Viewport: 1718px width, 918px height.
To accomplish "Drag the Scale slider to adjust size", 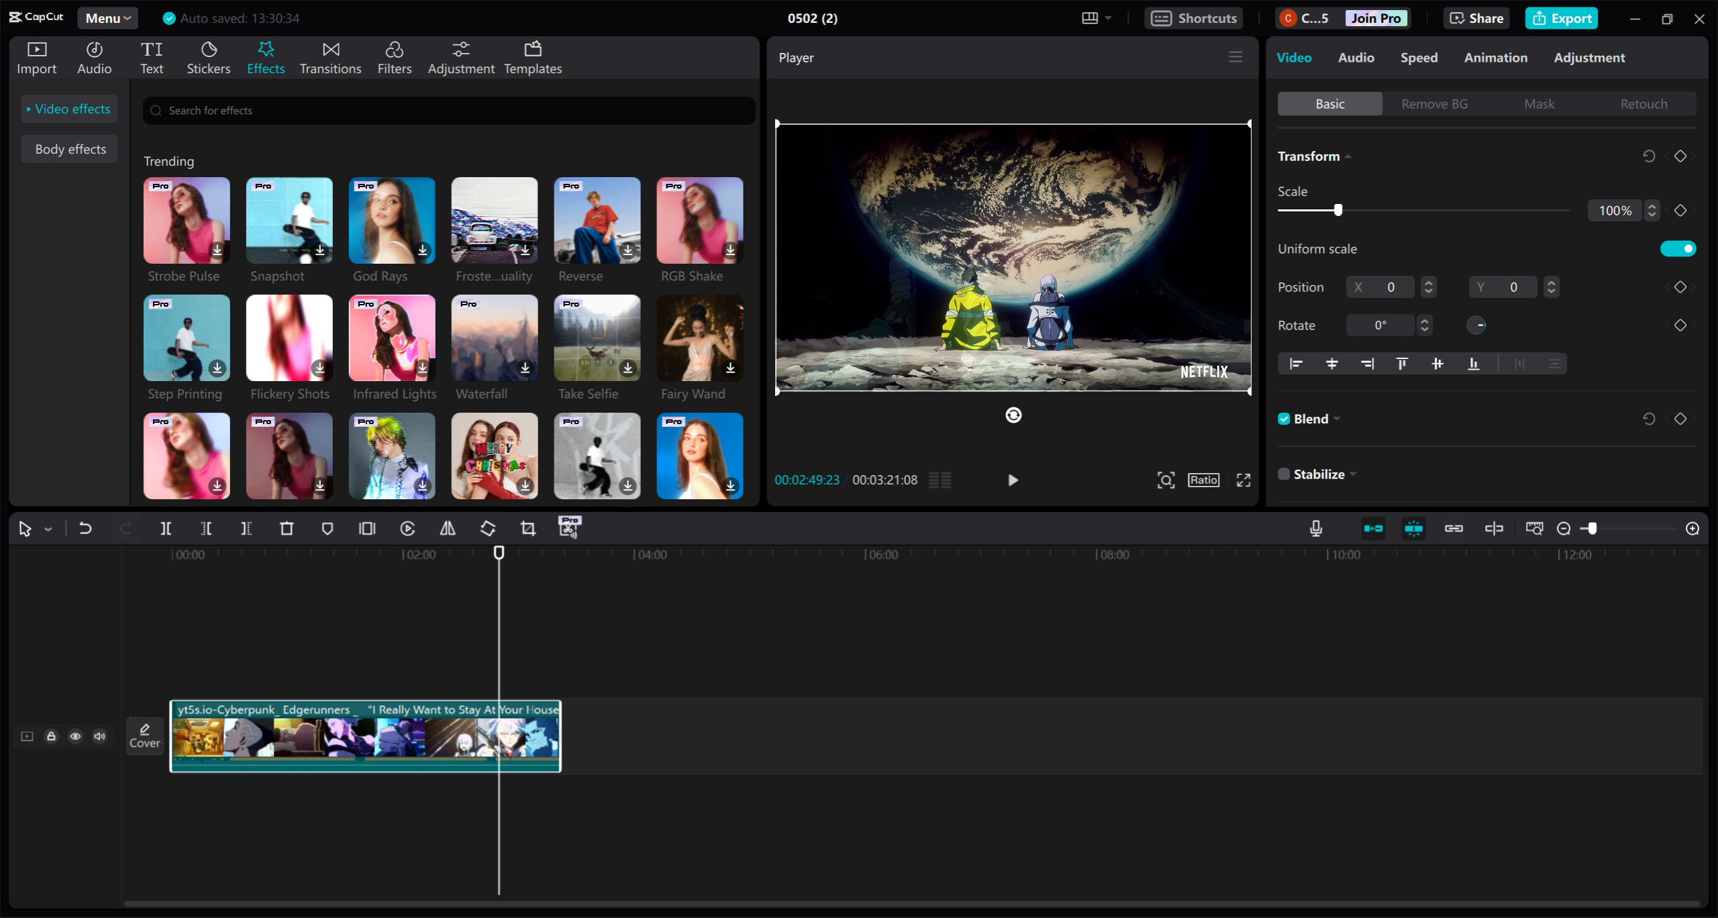I will [x=1338, y=210].
